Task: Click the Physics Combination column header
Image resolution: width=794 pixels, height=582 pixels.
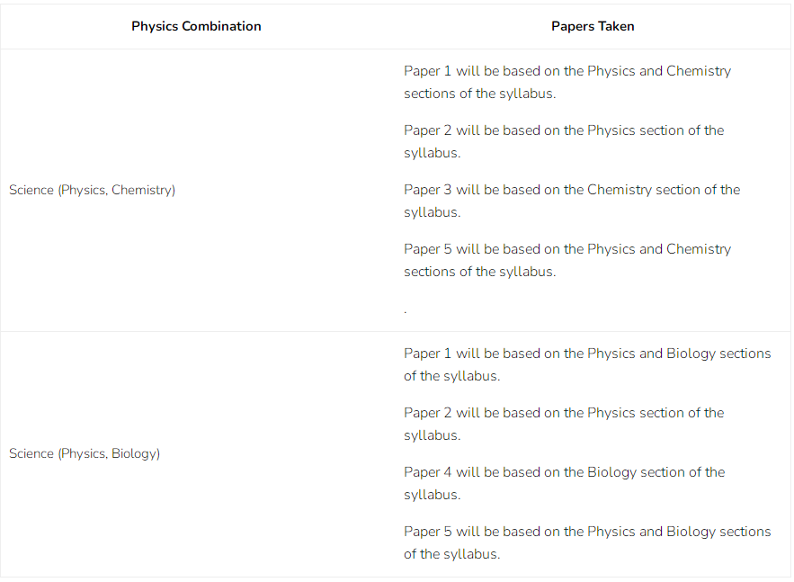Action: [x=196, y=26]
